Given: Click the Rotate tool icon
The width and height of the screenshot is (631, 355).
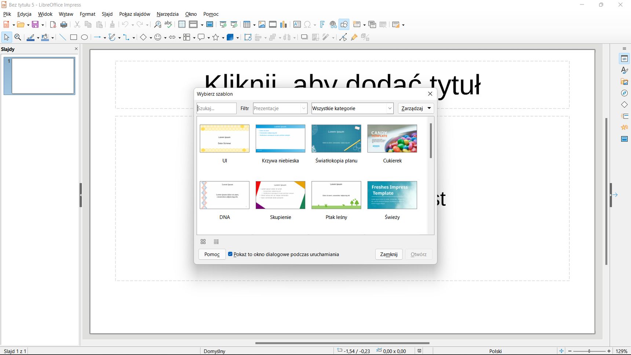Looking at the screenshot, I should click(248, 37).
